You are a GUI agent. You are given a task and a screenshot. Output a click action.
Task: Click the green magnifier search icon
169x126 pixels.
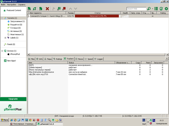tap(149, 9)
